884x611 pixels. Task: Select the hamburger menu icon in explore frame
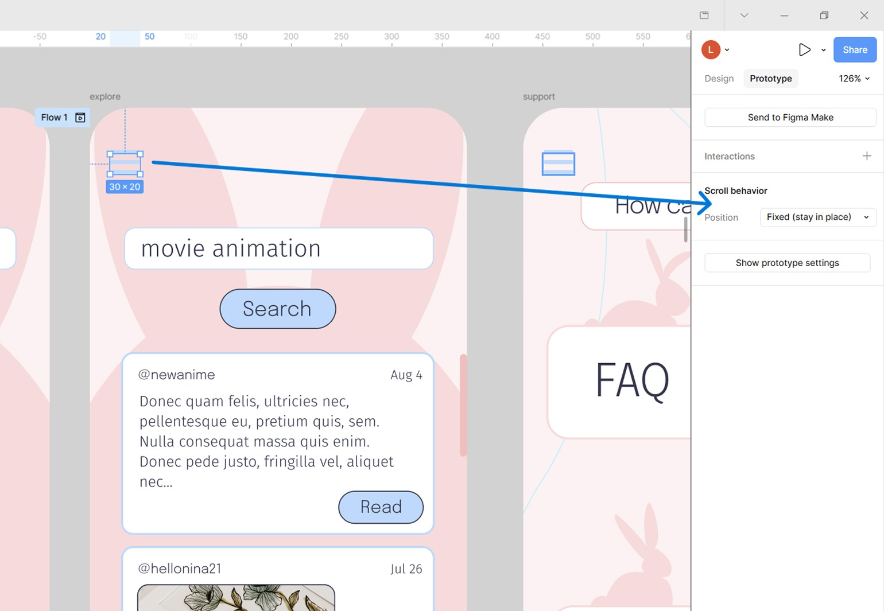[x=125, y=164]
